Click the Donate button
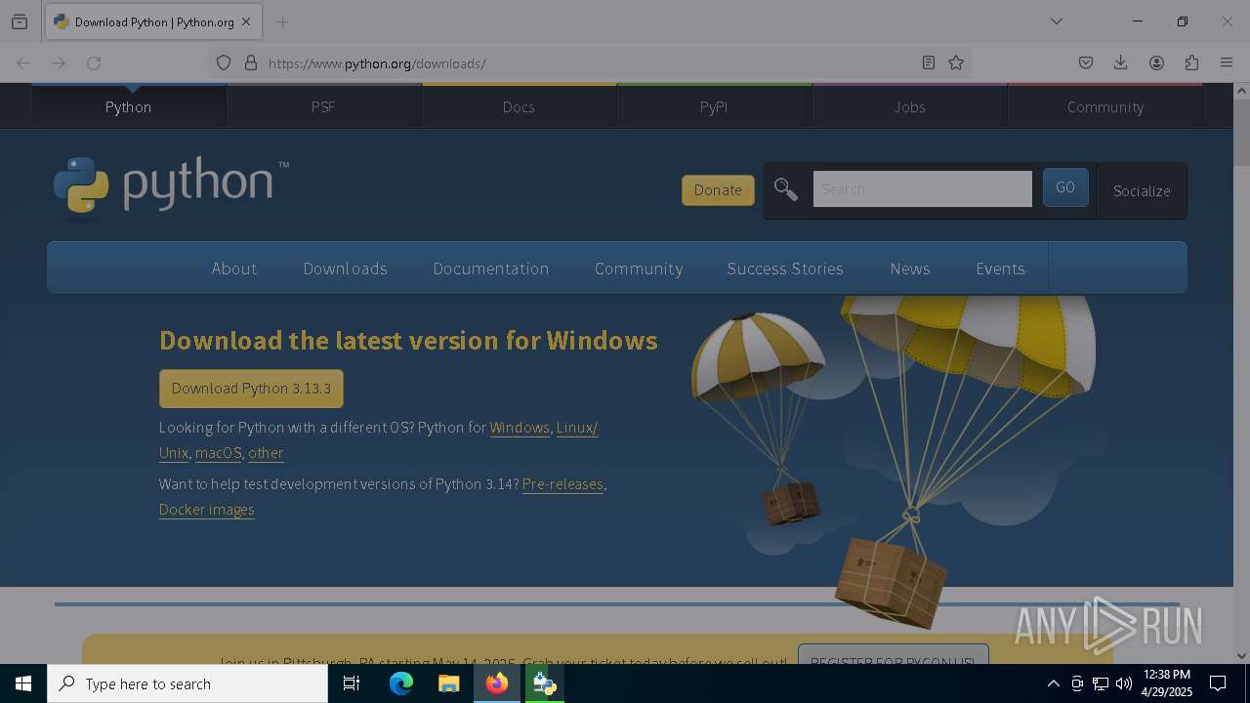This screenshot has height=703, width=1250. coord(718,190)
